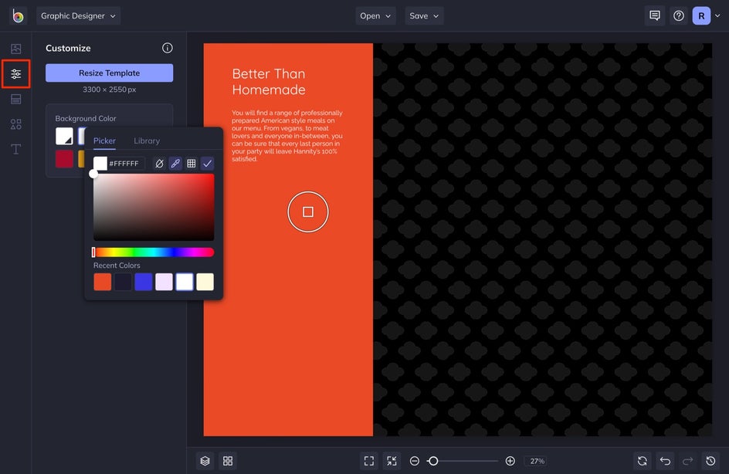Toggle the grid view icon in bottom bar
This screenshot has width=729, height=474.
[x=228, y=461]
